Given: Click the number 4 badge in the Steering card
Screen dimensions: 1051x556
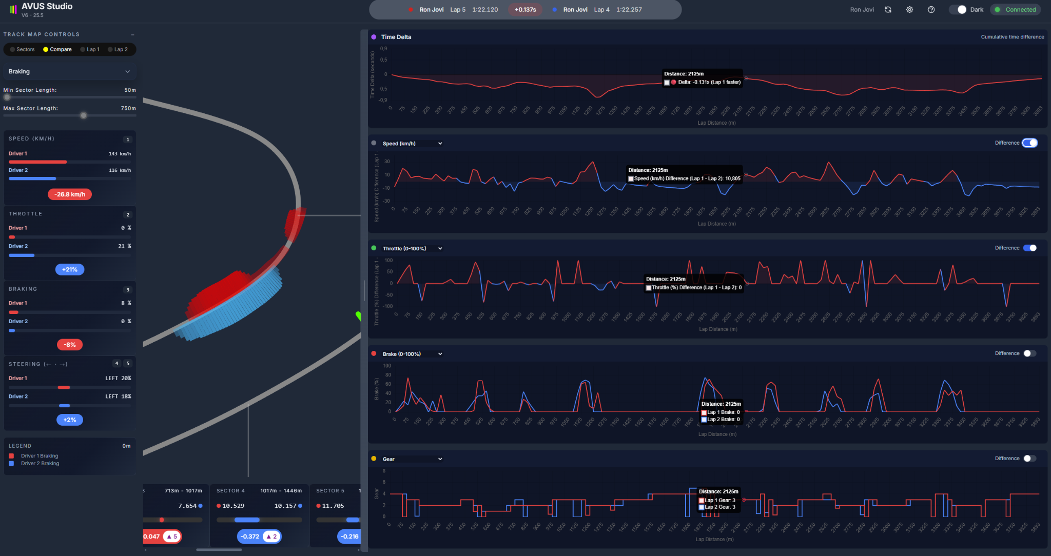Looking at the screenshot, I should [x=116, y=364].
